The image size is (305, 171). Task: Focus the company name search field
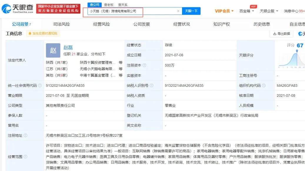point(135,11)
